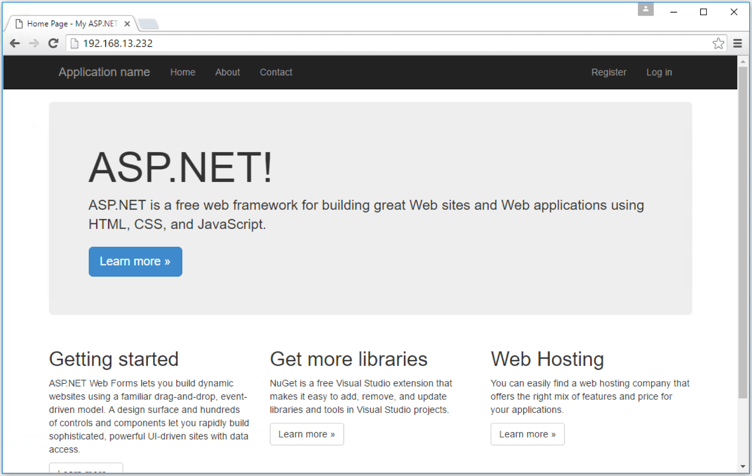
Task: Select the Home Page - My ASP.NET tab
Action: tap(72, 24)
